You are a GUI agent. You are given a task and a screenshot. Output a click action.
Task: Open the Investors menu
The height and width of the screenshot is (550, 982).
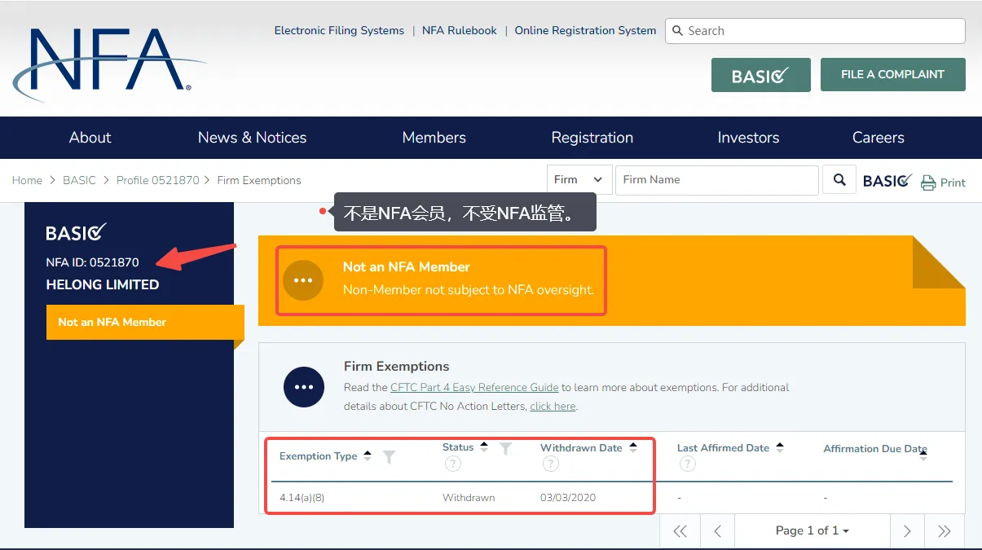click(x=748, y=138)
